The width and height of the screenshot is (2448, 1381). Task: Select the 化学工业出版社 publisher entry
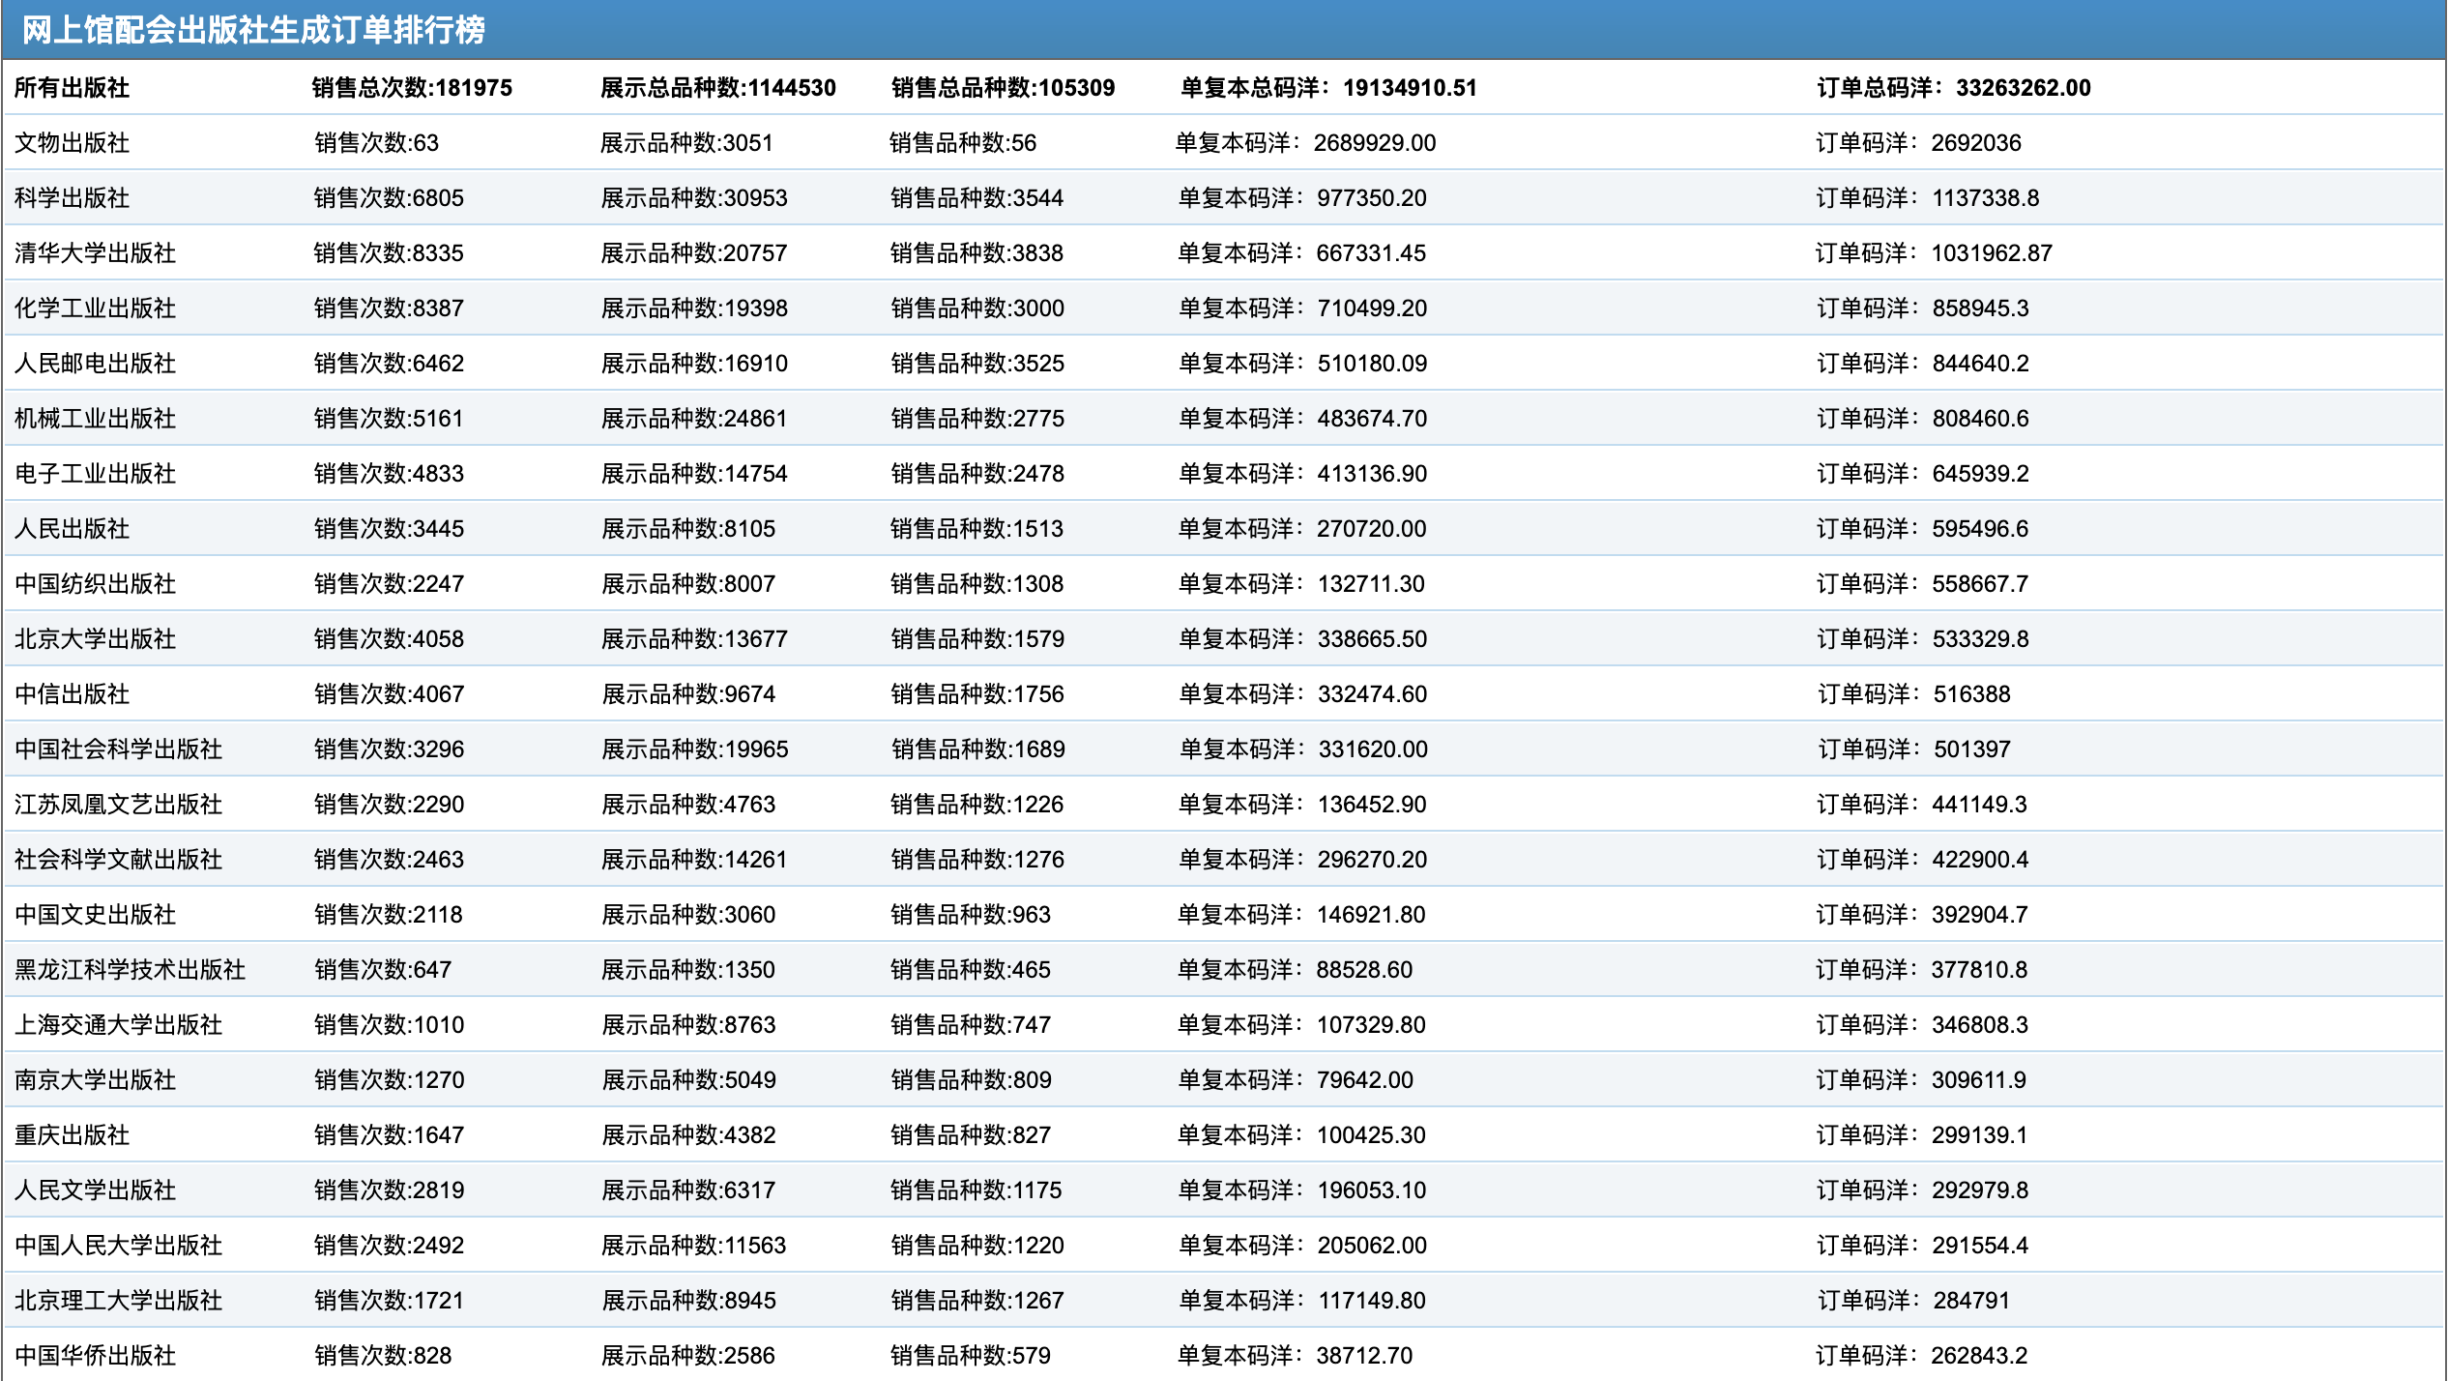96,309
